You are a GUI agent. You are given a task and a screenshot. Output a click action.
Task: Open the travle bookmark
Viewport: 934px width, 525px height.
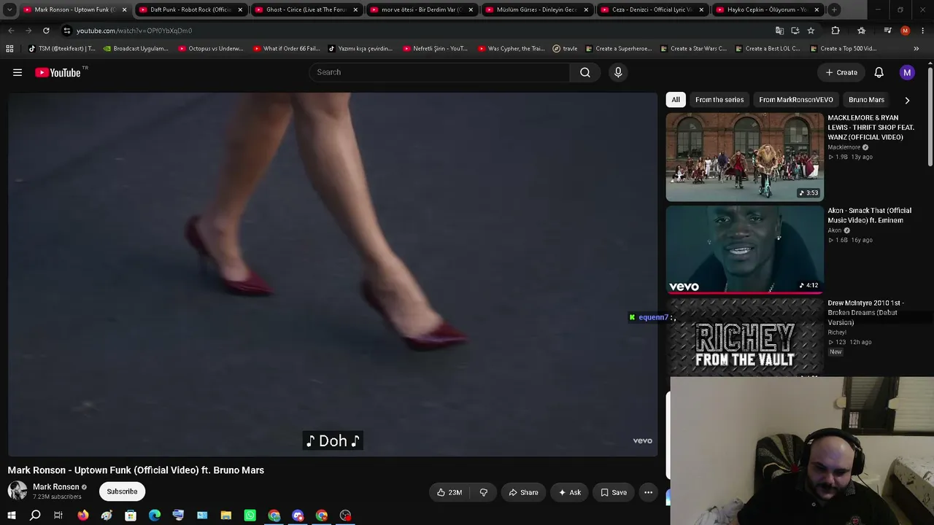[565, 49]
